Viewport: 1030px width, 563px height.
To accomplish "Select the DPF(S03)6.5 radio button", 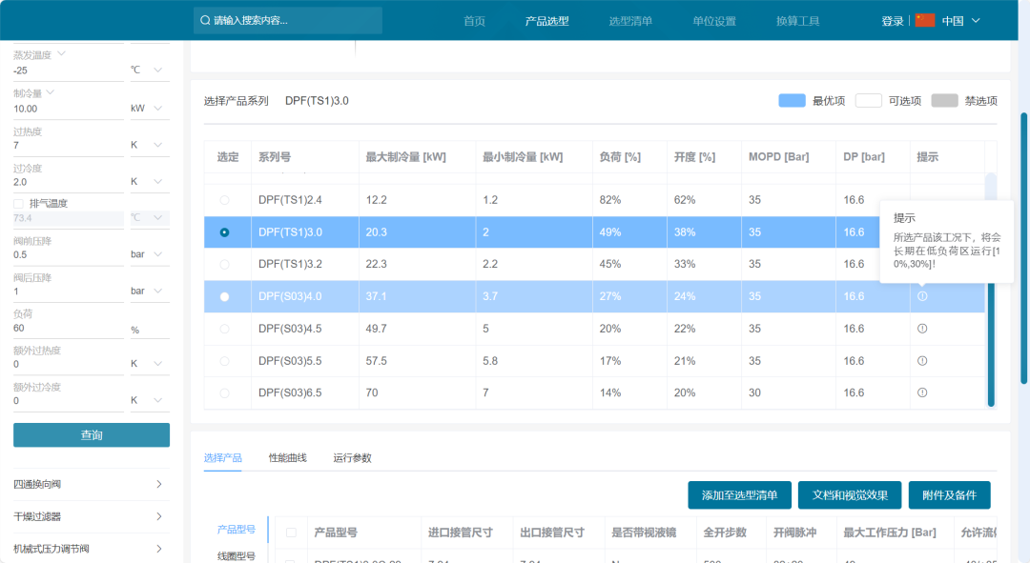I will point(225,393).
